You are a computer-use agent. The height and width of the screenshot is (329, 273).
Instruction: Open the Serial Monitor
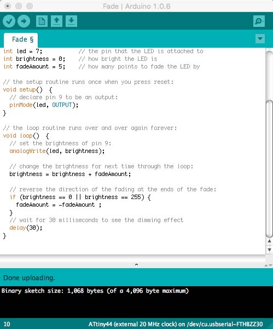259,21
